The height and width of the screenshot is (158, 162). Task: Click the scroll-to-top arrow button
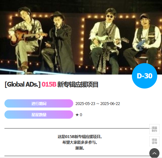point(154,153)
